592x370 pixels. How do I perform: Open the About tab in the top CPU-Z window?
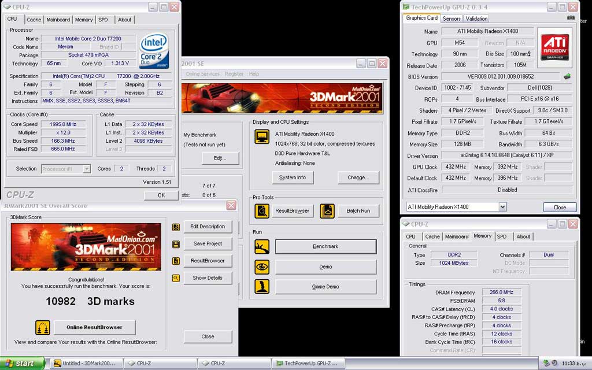[x=125, y=20]
